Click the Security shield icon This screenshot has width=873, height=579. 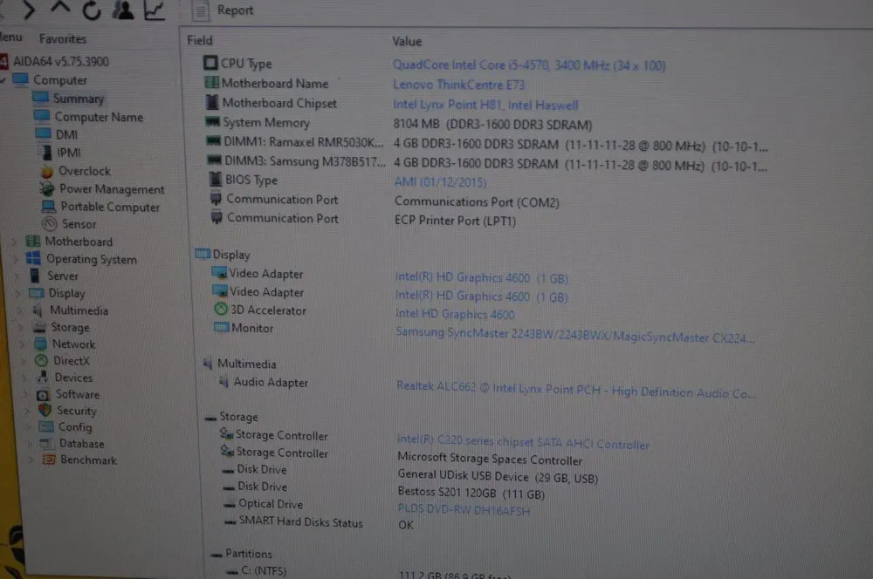point(45,411)
